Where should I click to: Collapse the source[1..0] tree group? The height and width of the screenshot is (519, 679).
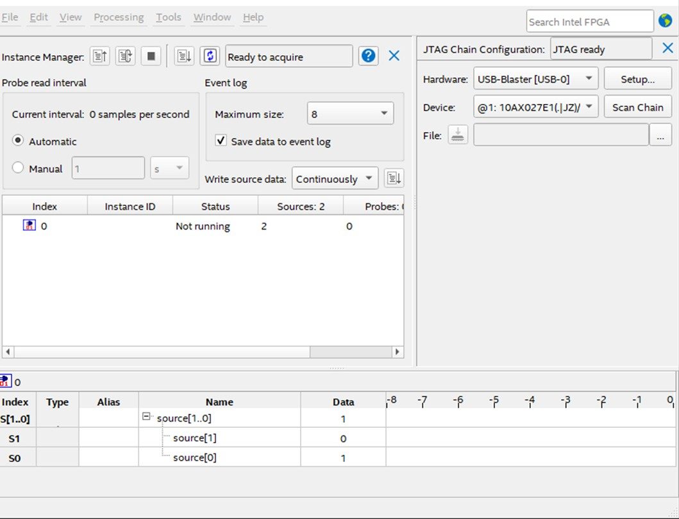146,417
